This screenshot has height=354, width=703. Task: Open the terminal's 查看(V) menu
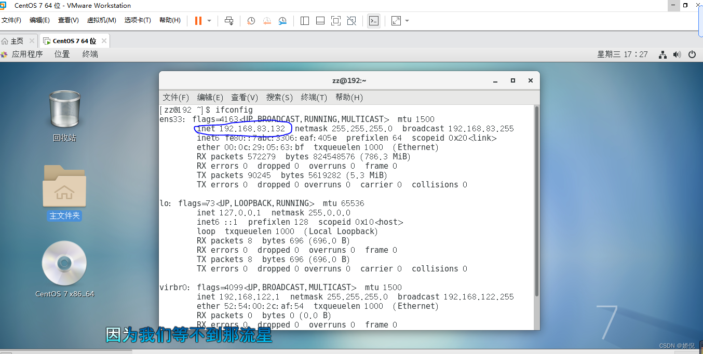(244, 97)
